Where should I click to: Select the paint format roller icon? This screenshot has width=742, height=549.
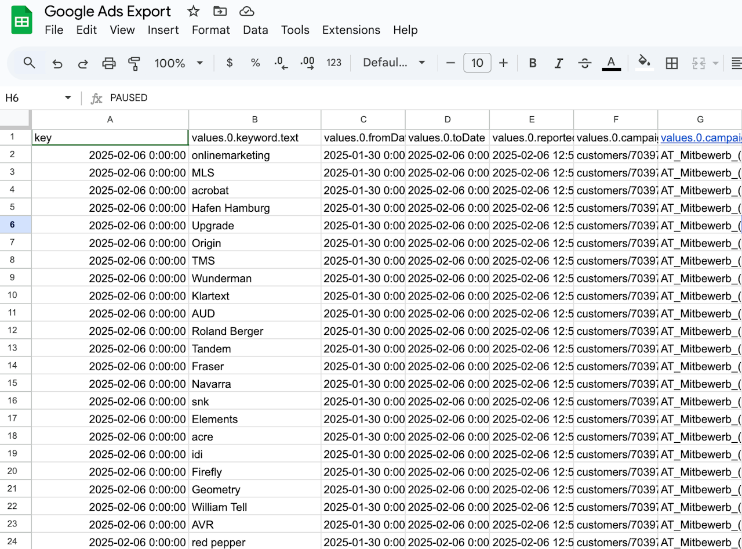134,63
